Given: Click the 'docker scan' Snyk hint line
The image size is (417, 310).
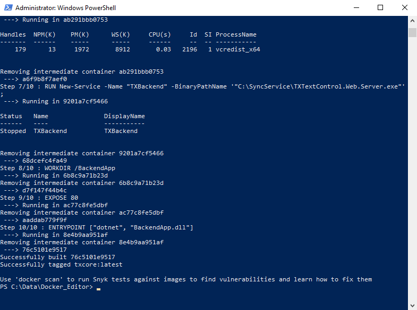Looking at the screenshot, I should point(186,279).
